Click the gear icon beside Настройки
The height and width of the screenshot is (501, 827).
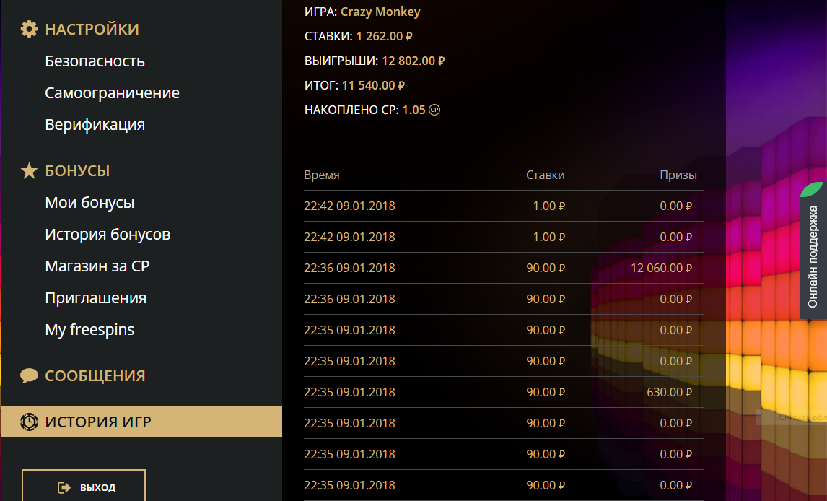pos(29,30)
